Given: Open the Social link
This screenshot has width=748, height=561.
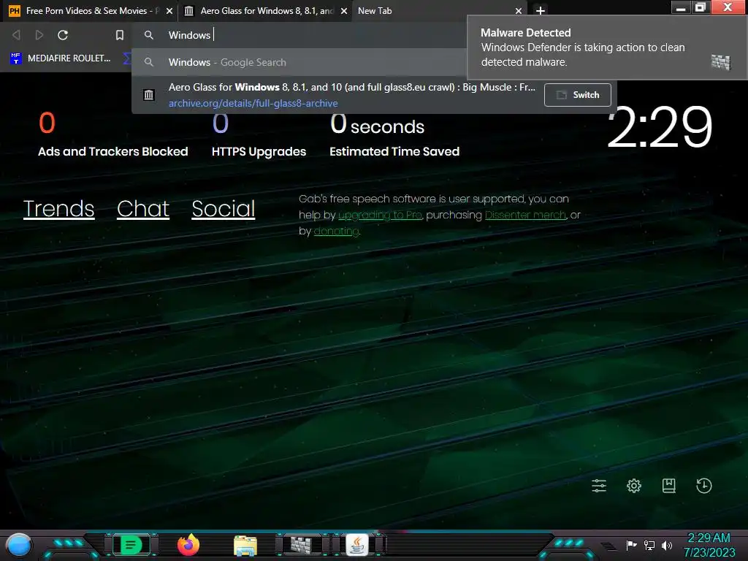Looking at the screenshot, I should click(x=224, y=209).
